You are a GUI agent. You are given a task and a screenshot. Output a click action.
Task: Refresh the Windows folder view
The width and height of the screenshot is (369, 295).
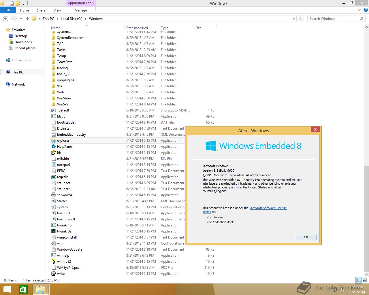pos(300,19)
